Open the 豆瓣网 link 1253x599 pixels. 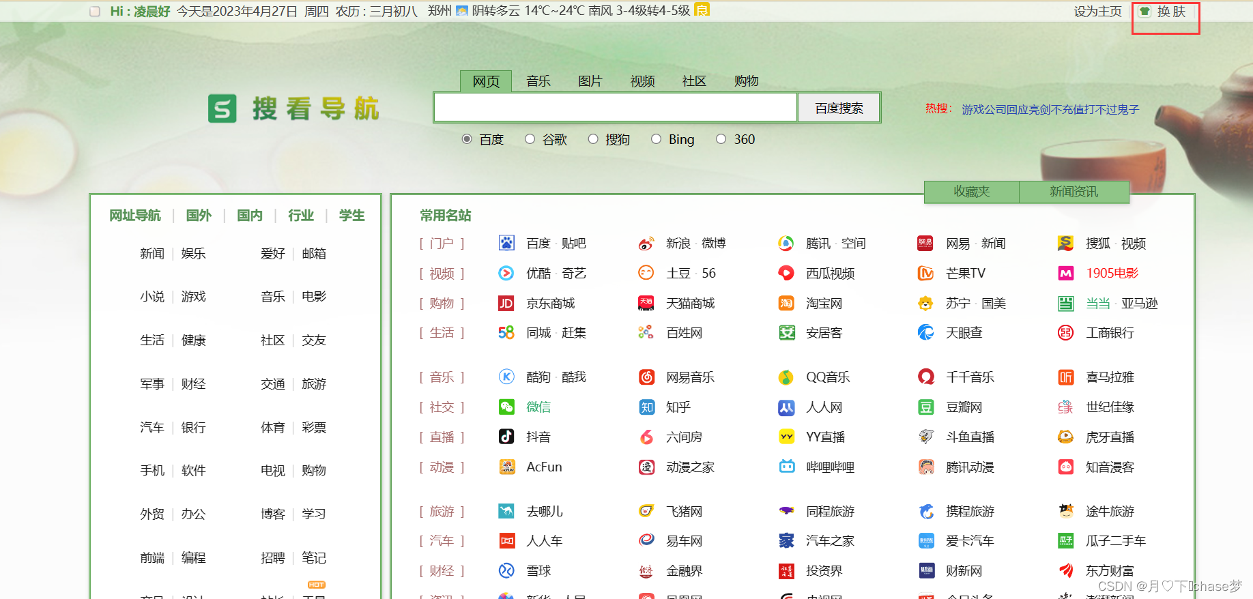tap(964, 407)
